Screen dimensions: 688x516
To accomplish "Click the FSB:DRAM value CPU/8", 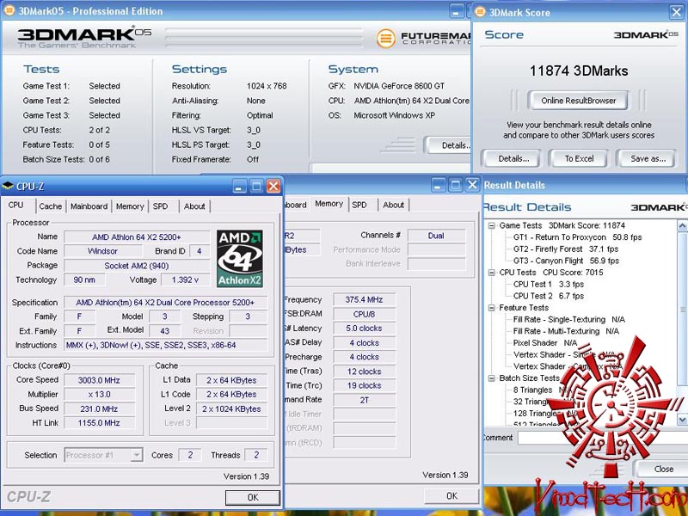I will coord(364,314).
